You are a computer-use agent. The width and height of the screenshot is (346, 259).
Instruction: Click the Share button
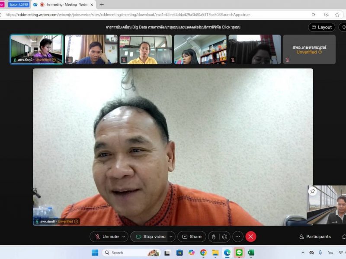pos(192,237)
